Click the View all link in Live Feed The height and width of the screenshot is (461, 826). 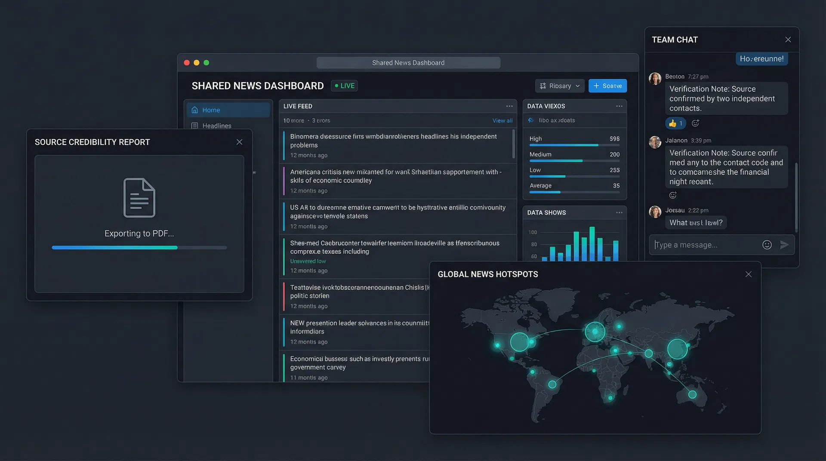pos(502,121)
